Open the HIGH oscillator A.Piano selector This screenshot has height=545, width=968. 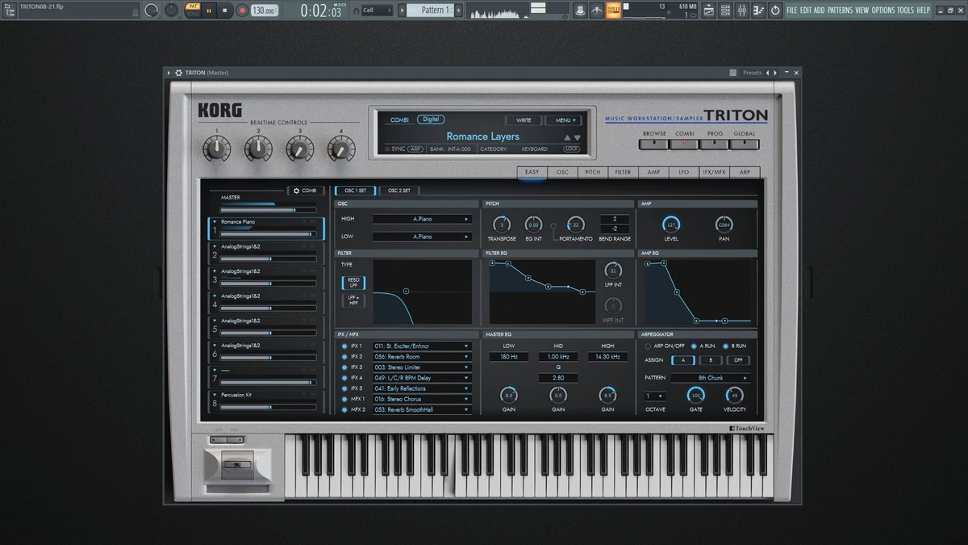coord(422,219)
